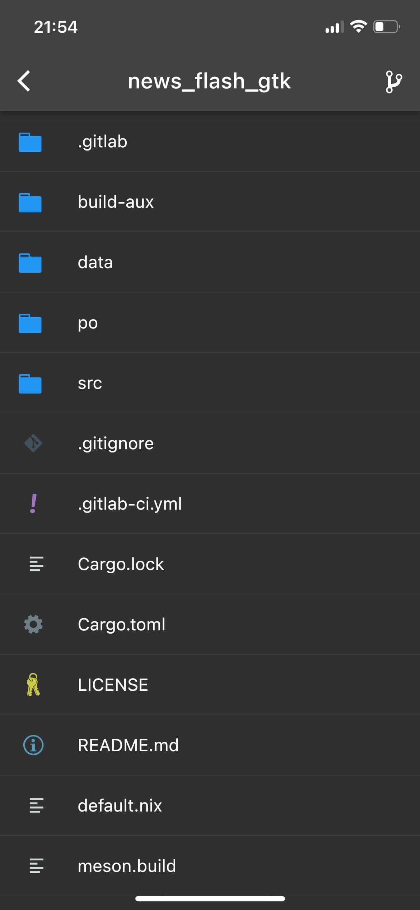The height and width of the screenshot is (910, 420).
Task: Select the src folder icon
Action: click(x=30, y=383)
